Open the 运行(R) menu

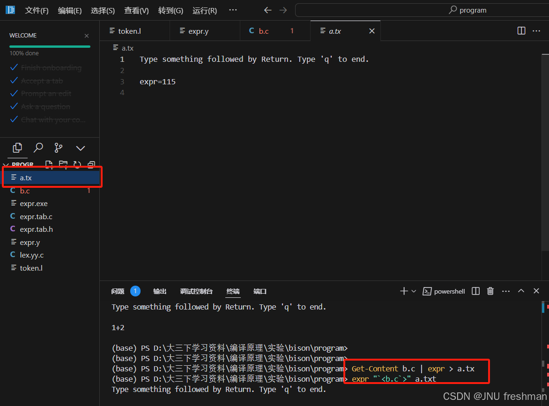pyautogui.click(x=205, y=10)
